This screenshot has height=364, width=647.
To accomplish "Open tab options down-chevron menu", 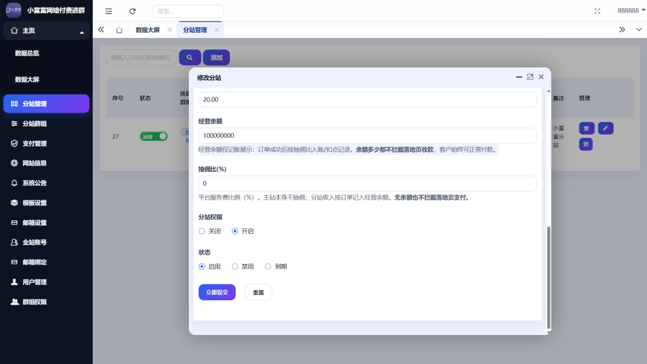I will [639, 30].
